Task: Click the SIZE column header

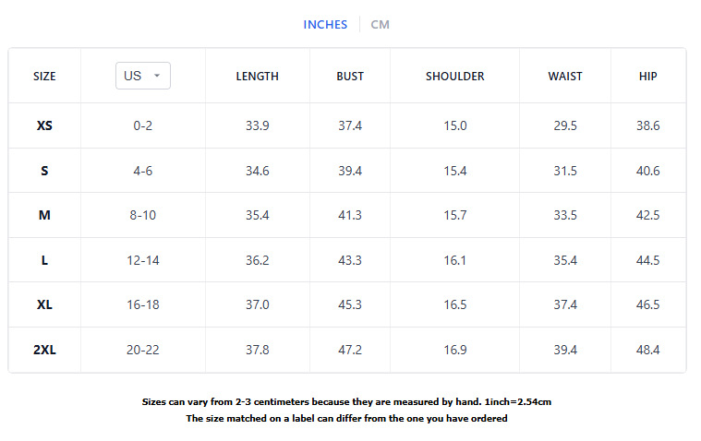Action: click(44, 77)
